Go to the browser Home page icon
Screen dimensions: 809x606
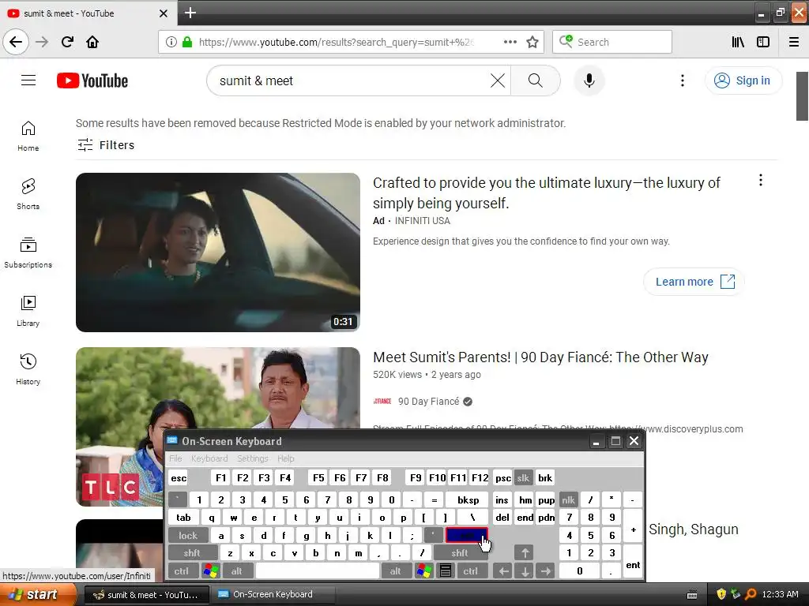92,42
